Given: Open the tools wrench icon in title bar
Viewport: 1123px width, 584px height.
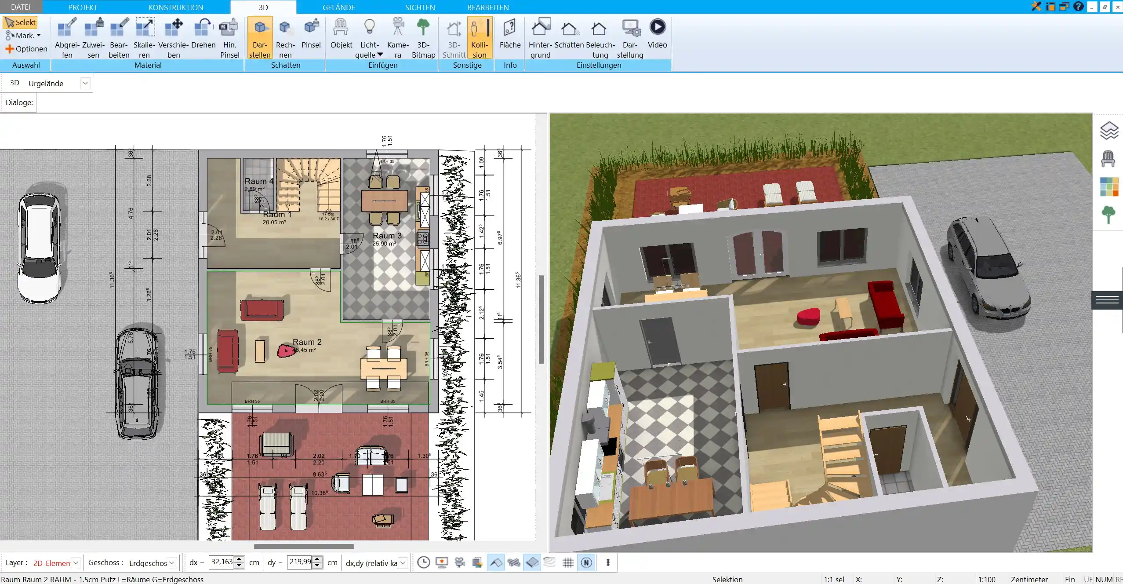Looking at the screenshot, I should click(1036, 7).
